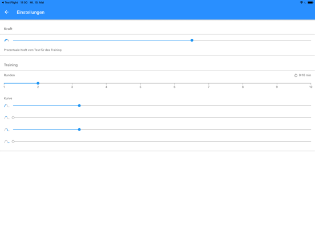
Task: Click the Runden slider handle at 2
Action: [x=38, y=83]
